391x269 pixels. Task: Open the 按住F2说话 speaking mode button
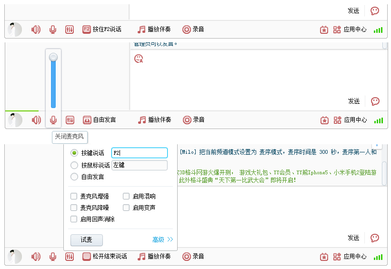click(102, 30)
